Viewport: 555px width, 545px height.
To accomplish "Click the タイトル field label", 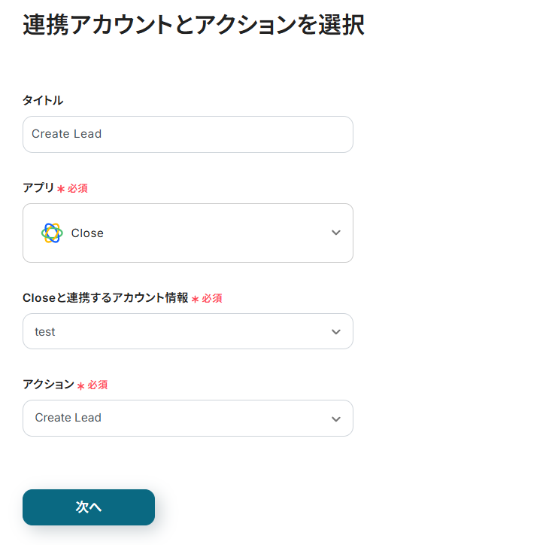I will 43,100.
